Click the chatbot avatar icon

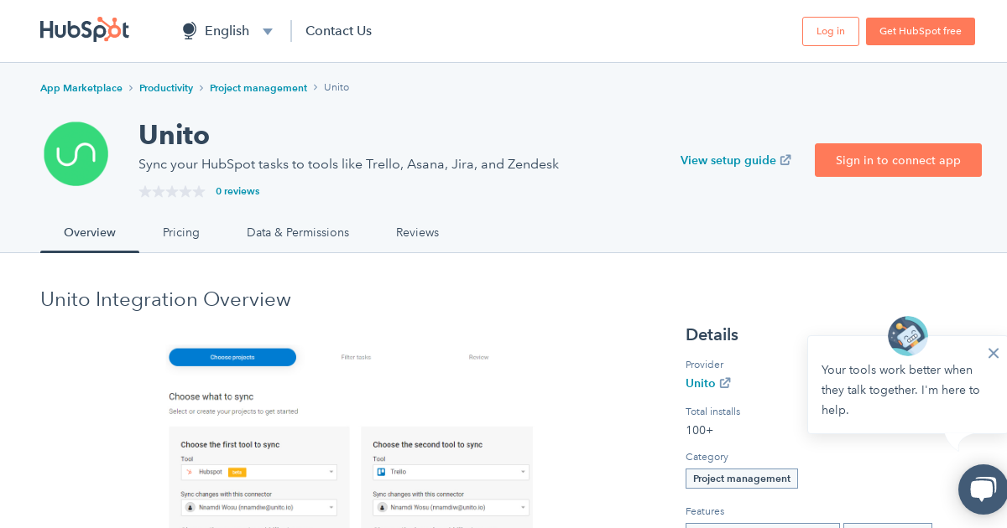908,335
